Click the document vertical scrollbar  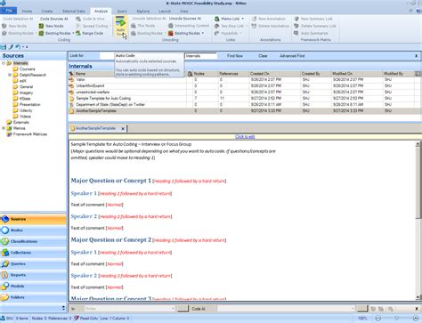(418, 221)
